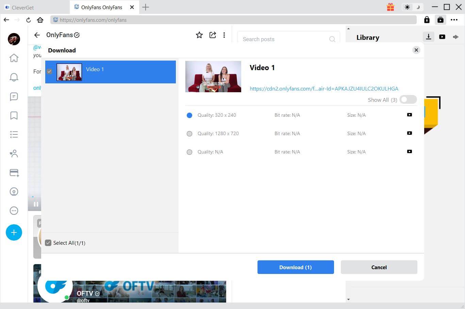Click the bookmark icon in the sidebar
This screenshot has width=465, height=309.
14,115
